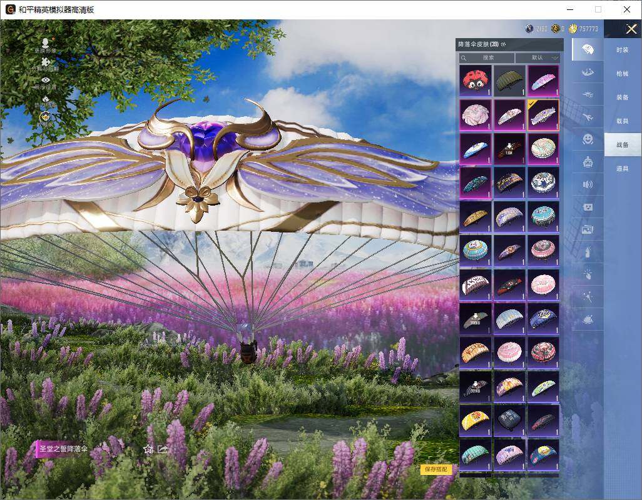Select the equipped checkmarked parachute skin
Screen dimensions: 642x500
(x=543, y=115)
